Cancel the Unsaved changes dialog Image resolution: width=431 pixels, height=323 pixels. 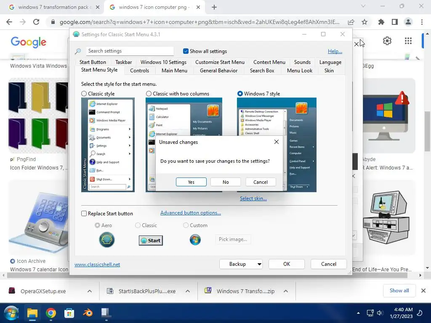point(260,182)
